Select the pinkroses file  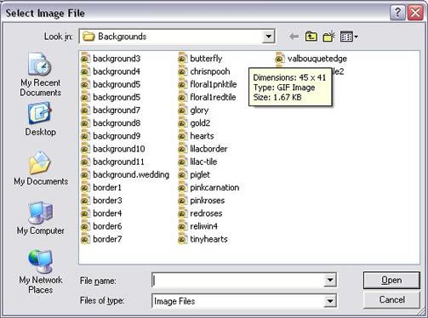pos(202,200)
